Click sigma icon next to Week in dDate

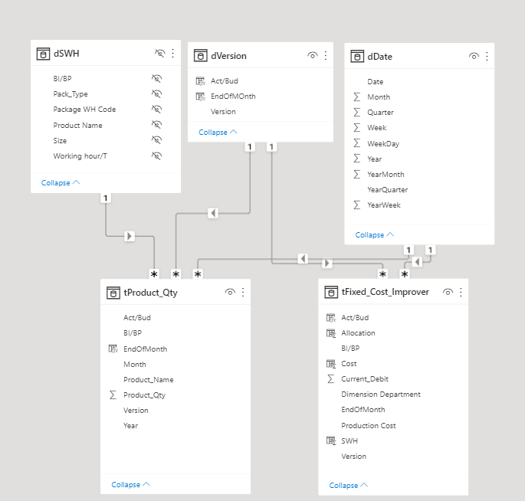click(x=357, y=128)
